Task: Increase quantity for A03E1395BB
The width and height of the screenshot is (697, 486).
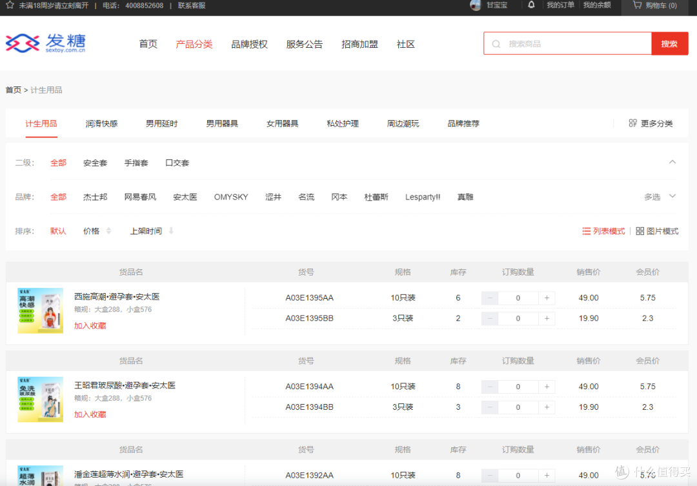Action: tap(547, 318)
